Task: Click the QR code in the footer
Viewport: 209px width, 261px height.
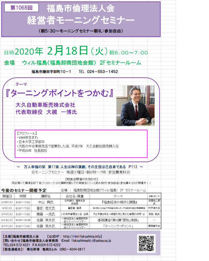Action: click(x=146, y=243)
